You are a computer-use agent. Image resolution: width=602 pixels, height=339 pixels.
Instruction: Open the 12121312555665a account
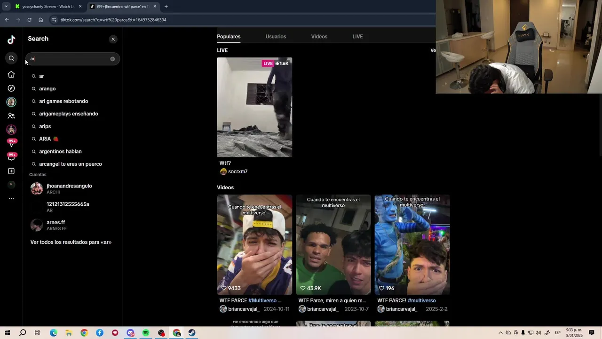pos(73,207)
